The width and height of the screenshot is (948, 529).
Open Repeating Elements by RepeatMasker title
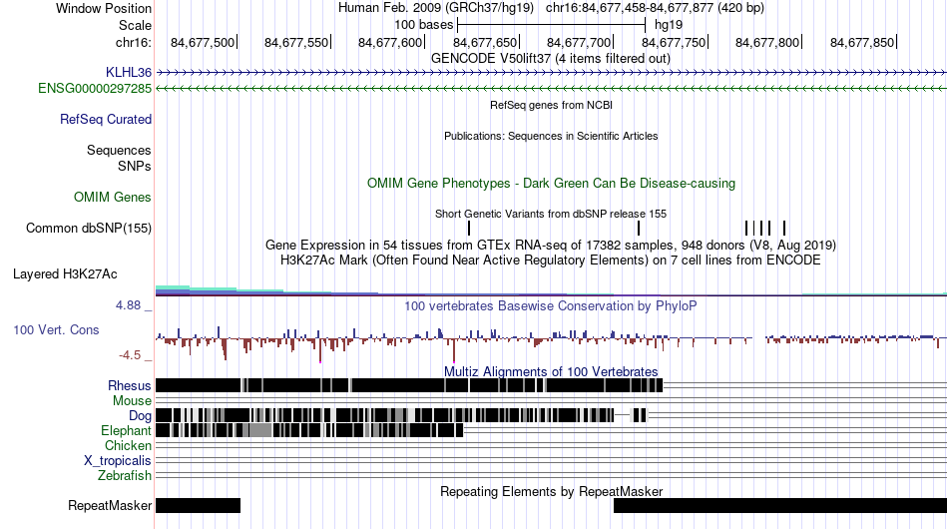click(x=551, y=491)
